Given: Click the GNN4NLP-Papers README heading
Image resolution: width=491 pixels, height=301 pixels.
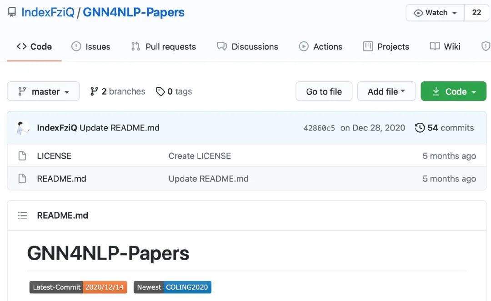Looking at the screenshot, I should [x=108, y=253].
